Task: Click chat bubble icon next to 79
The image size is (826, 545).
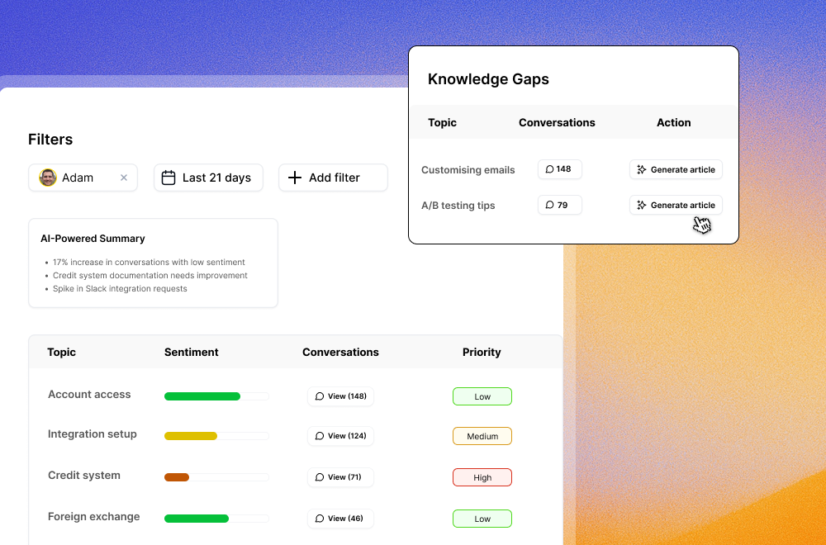Action: 549,205
